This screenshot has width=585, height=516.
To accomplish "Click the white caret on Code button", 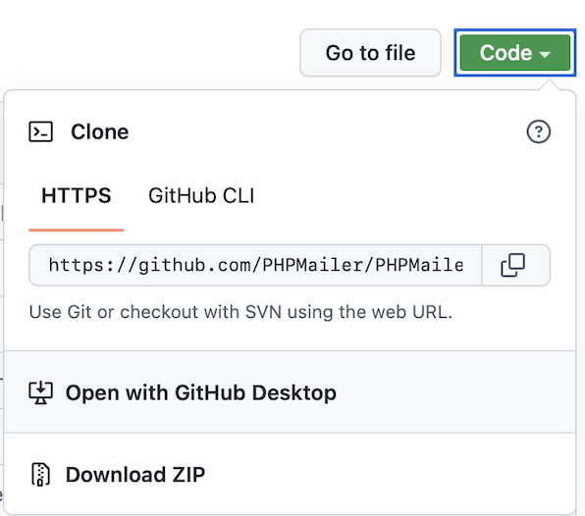I will (545, 54).
